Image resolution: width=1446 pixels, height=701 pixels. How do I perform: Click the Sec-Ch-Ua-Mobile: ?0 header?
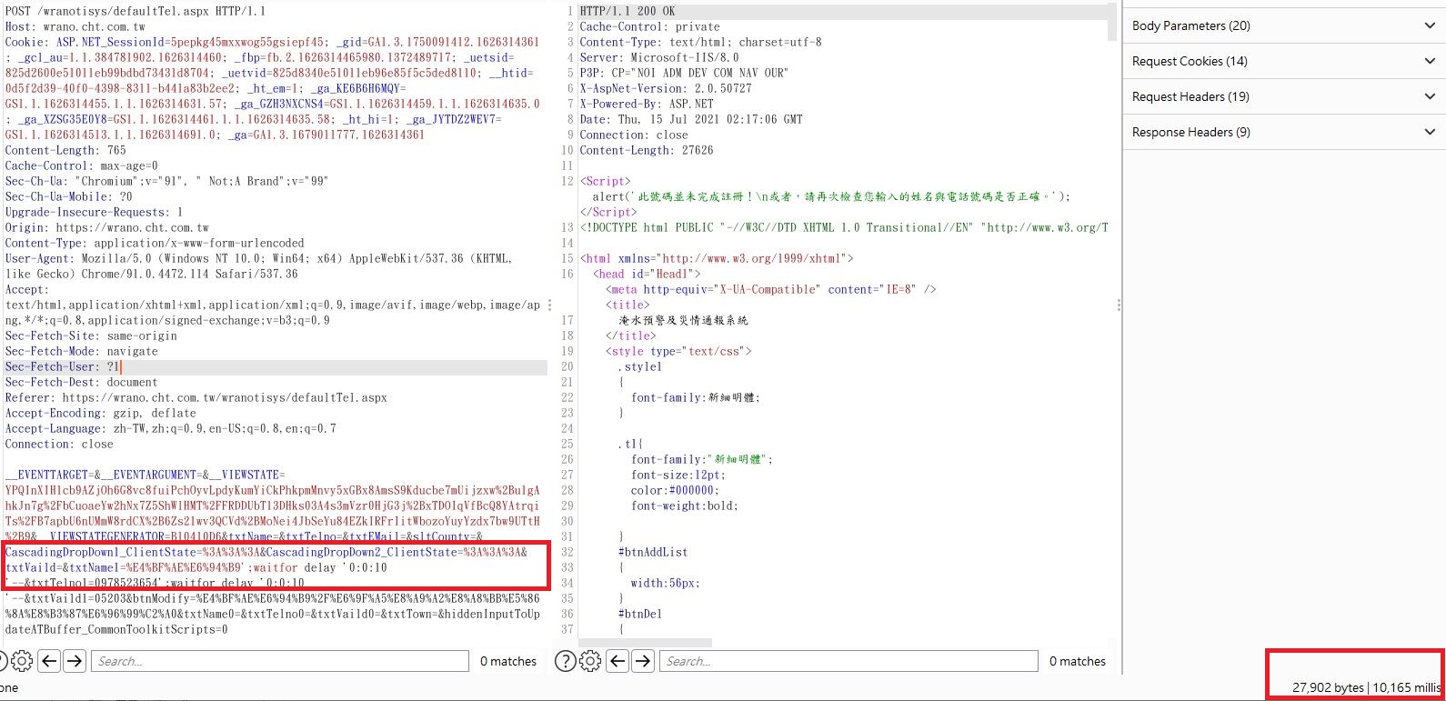69,196
